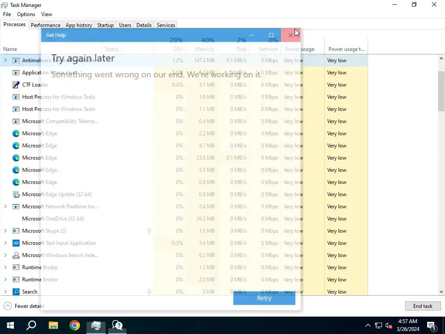Select the Microsoft OneDrive (32 bit) row
445x334 pixels.
pos(184,219)
